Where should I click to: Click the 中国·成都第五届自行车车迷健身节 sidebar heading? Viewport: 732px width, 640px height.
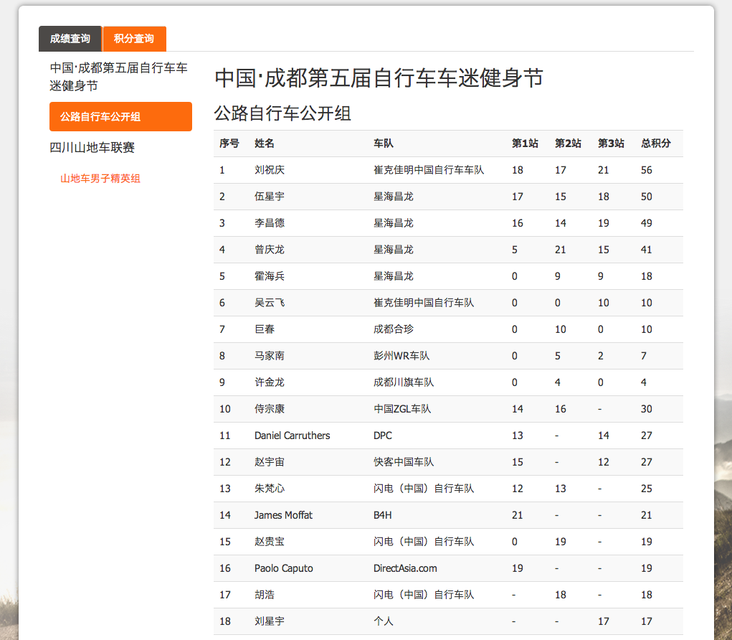click(x=118, y=77)
